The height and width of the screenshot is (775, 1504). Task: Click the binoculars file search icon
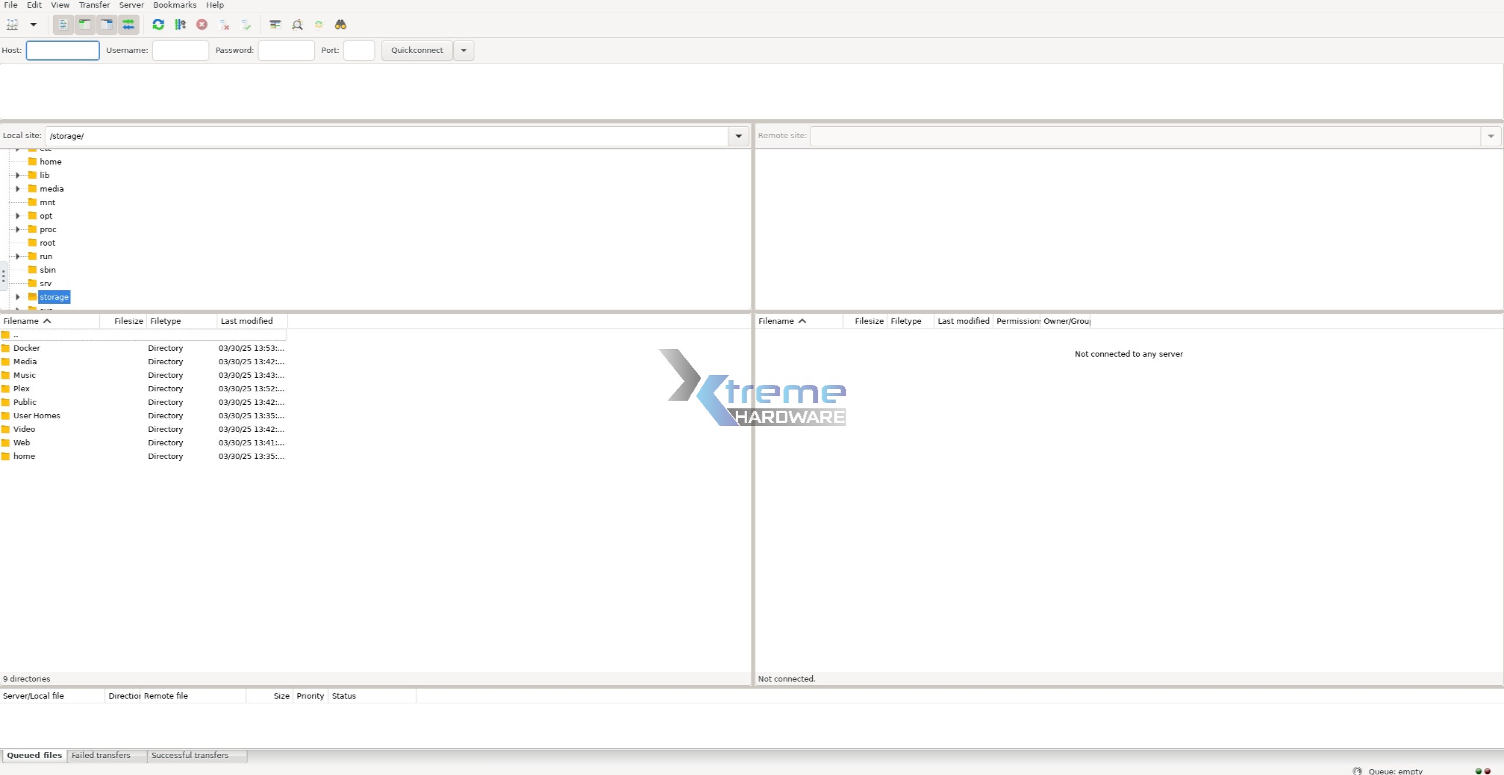point(340,25)
